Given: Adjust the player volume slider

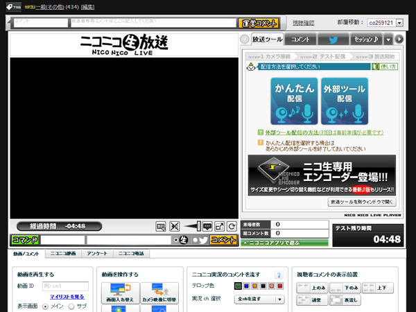Looking at the screenshot, I should click(192, 226).
